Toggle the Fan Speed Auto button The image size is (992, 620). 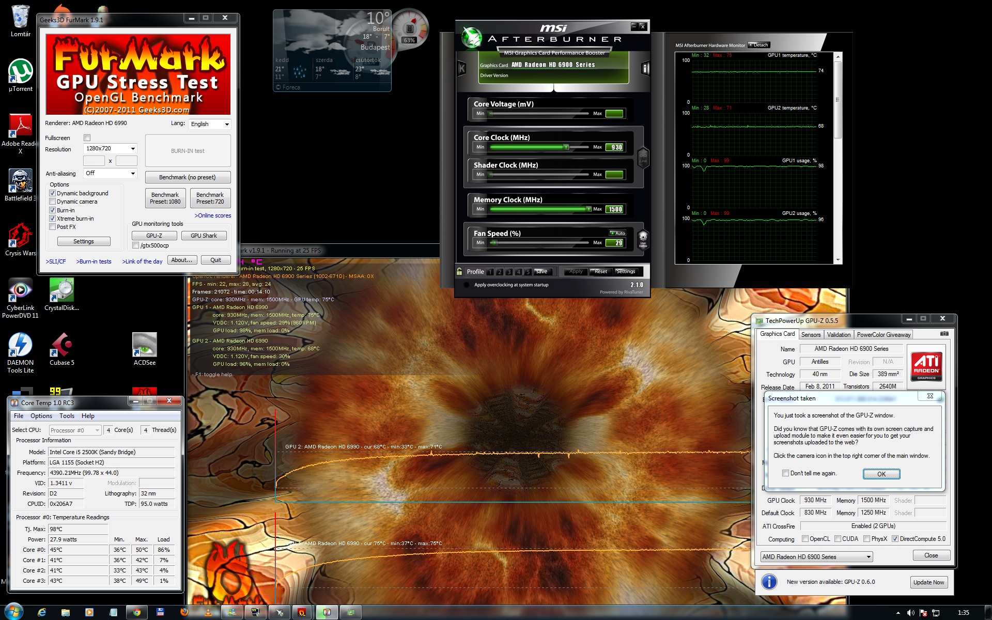click(618, 234)
